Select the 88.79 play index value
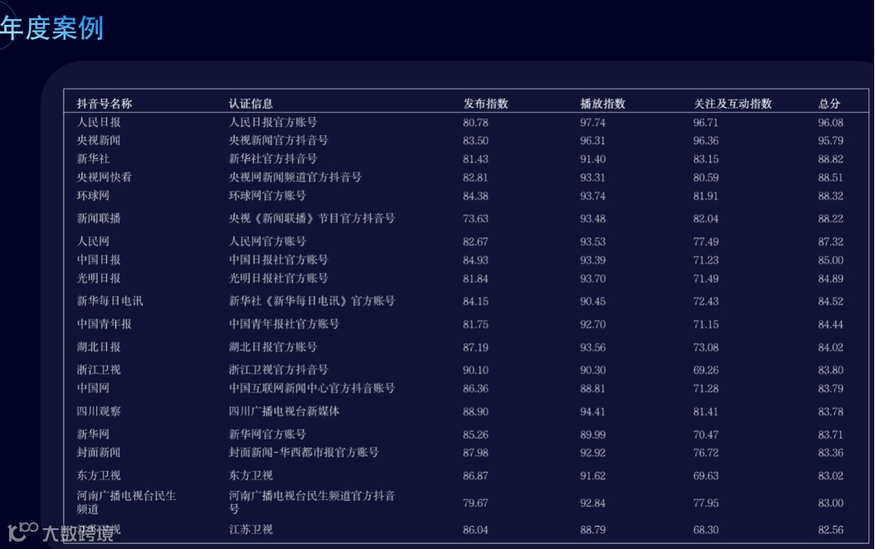Viewport: 875px width, 549px height. tap(593, 530)
